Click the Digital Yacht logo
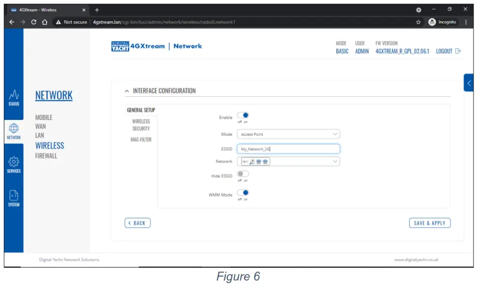Image resolution: width=479 pixels, height=285 pixels. (120, 46)
